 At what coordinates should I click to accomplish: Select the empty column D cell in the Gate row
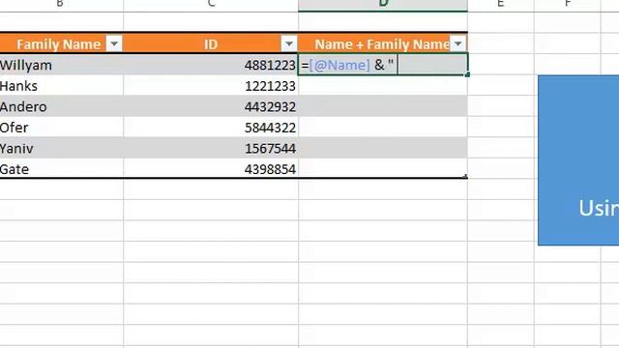click(x=383, y=169)
